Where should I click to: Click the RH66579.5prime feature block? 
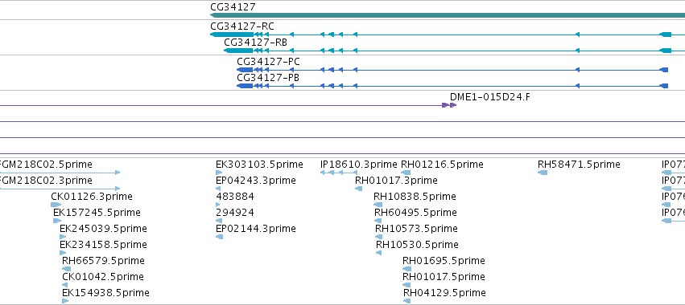pyautogui.click(x=66, y=269)
